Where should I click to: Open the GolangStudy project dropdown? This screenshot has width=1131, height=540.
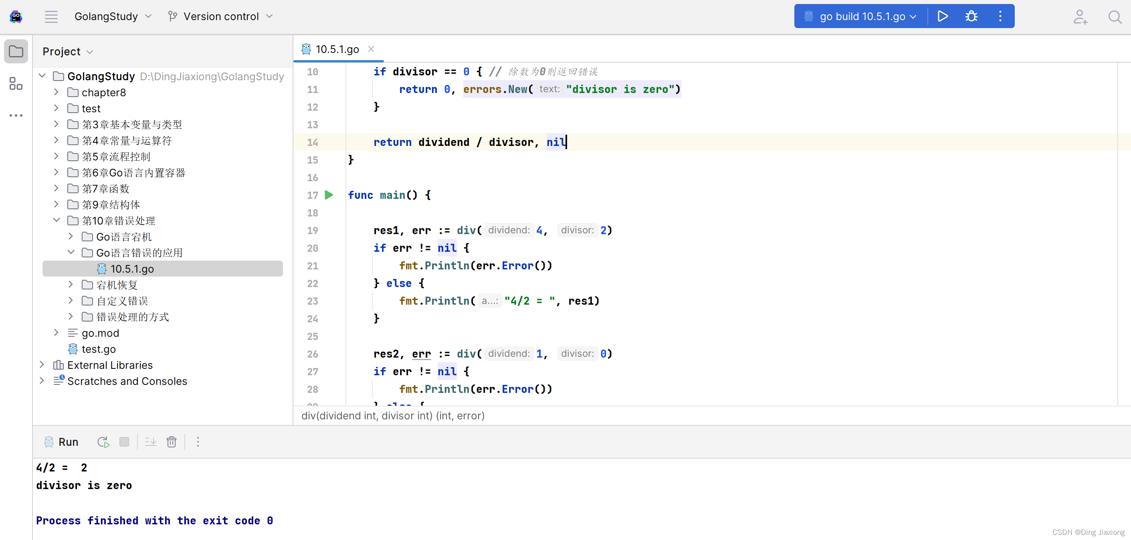tap(113, 17)
